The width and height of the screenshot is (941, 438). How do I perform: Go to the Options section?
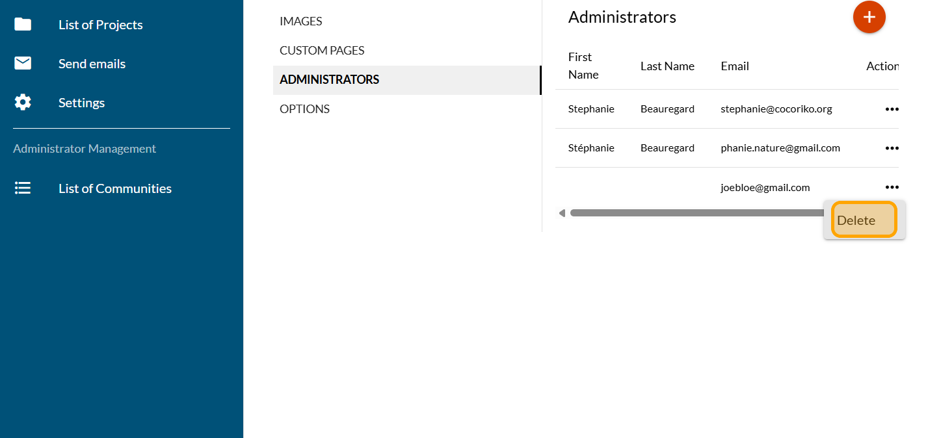[x=304, y=109]
